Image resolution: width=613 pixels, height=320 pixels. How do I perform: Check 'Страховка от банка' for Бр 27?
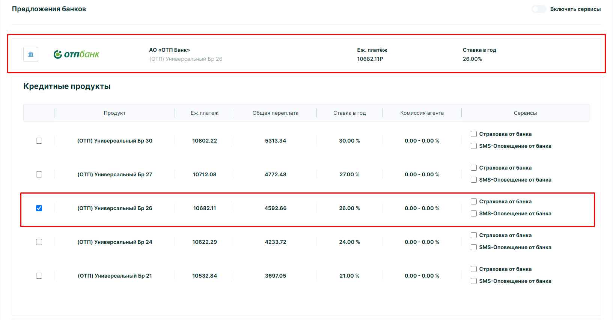(474, 168)
